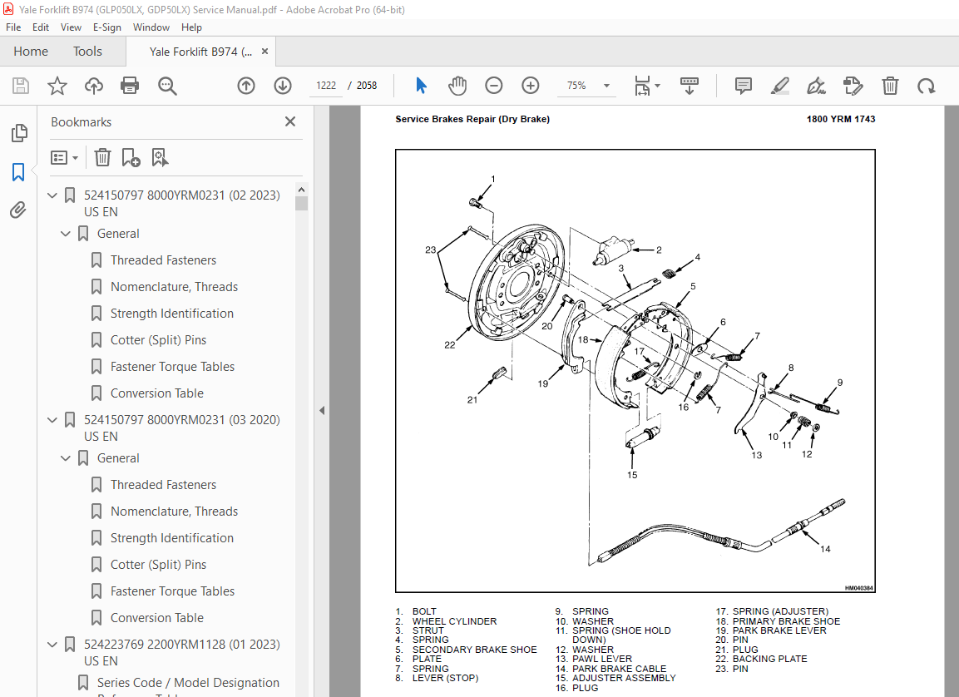The image size is (959, 697).
Task: Go to second Strength Identification bookmark
Action: pyautogui.click(x=172, y=538)
